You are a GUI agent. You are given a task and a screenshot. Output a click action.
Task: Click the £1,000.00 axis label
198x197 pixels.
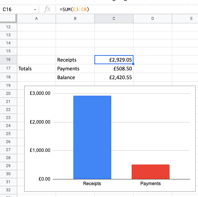click(40, 150)
